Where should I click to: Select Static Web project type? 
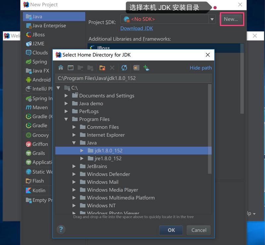pos(39,172)
